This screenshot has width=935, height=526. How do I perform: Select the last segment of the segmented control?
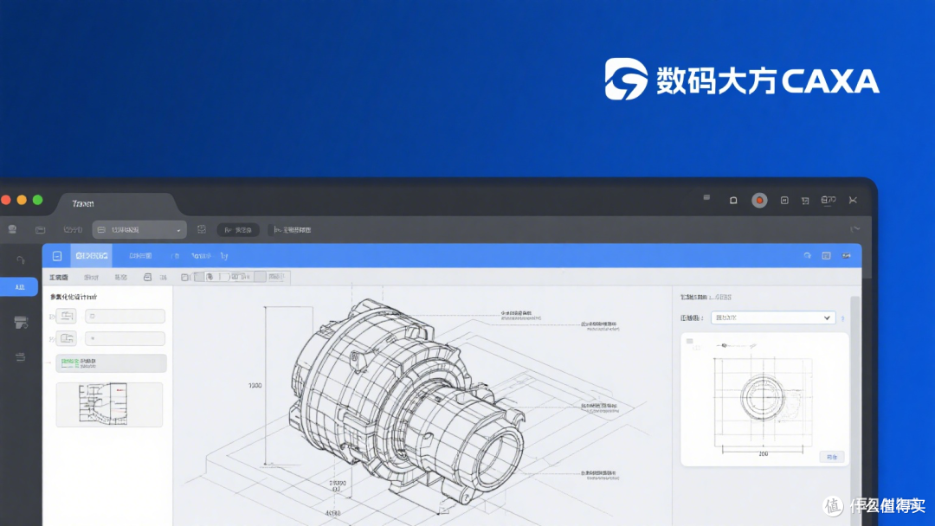click(x=277, y=277)
